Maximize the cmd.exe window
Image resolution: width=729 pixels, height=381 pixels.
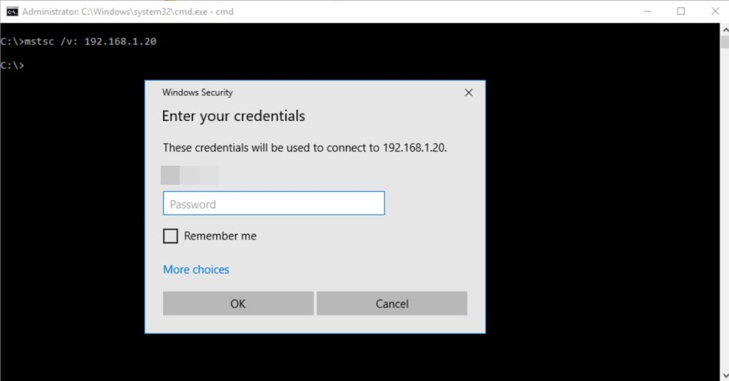click(x=681, y=11)
